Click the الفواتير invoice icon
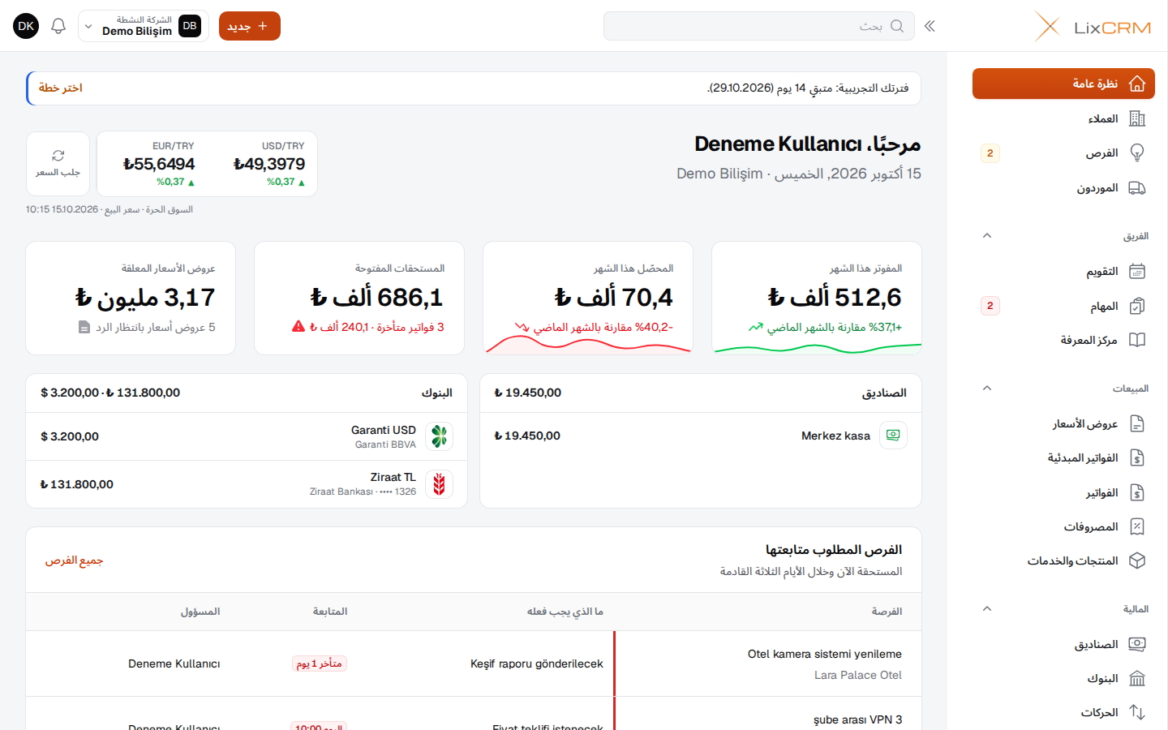This screenshot has height=730, width=1168. tap(1137, 492)
